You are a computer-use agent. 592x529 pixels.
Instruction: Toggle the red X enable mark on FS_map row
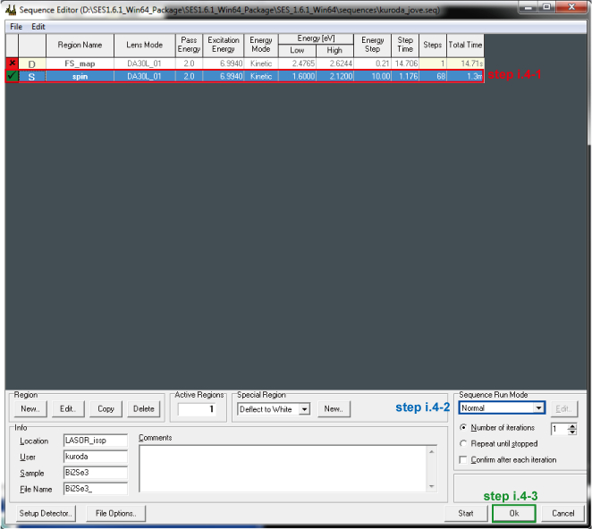tap(13, 63)
